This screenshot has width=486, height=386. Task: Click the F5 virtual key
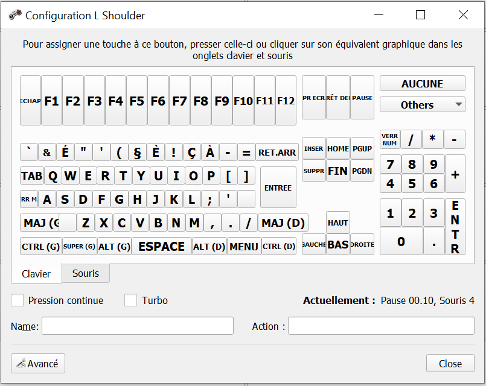[136, 101]
